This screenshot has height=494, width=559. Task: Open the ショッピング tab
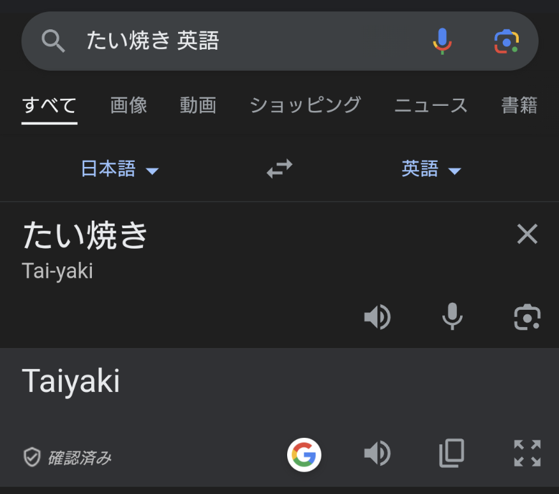click(x=305, y=105)
